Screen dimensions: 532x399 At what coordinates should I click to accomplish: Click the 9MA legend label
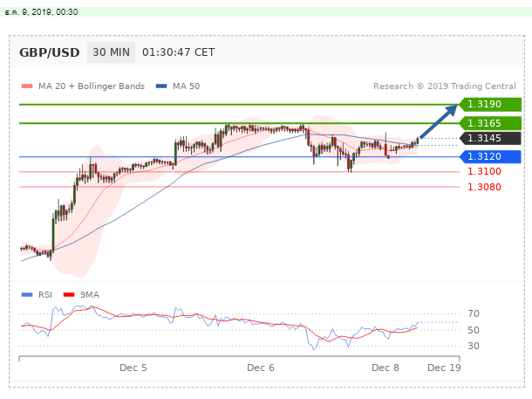click(x=90, y=295)
